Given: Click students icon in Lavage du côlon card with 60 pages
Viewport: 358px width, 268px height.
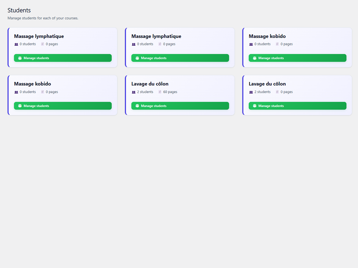Looking at the screenshot, I should 134,92.
